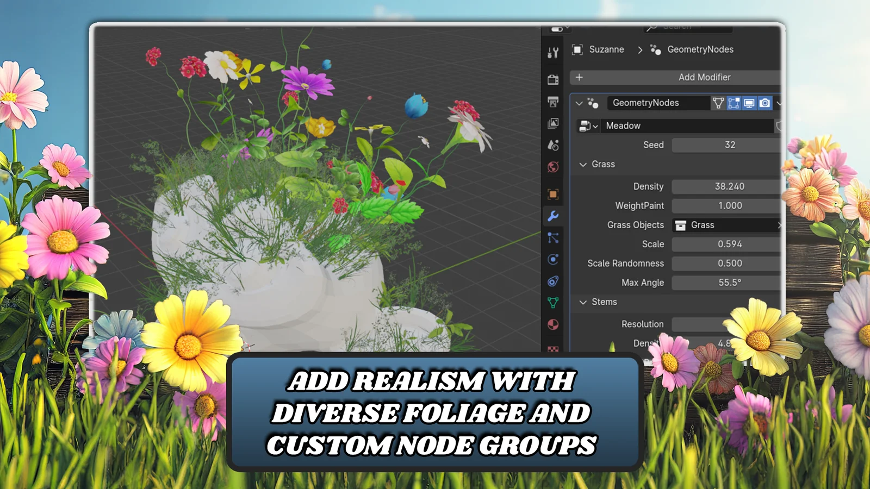Open the Physics Properties tab
870x489 pixels.
coord(553,259)
